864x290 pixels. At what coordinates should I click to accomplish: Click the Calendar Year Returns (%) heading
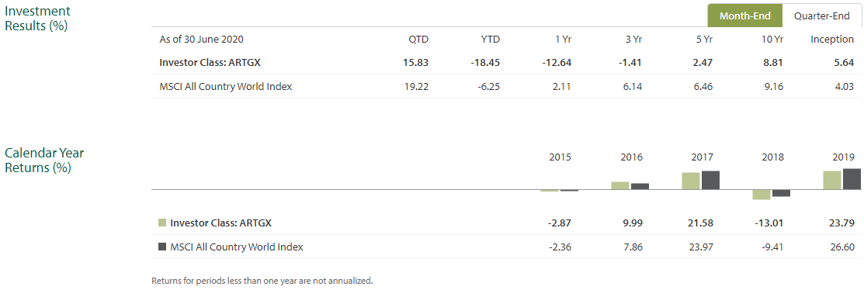44,161
